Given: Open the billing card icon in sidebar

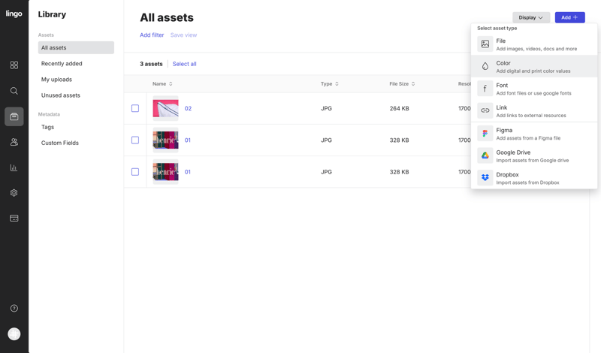Looking at the screenshot, I should click(x=14, y=218).
